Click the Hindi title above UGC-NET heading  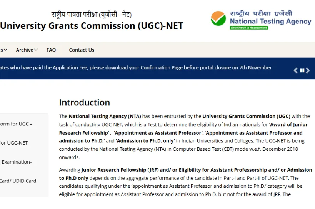(x=92, y=15)
